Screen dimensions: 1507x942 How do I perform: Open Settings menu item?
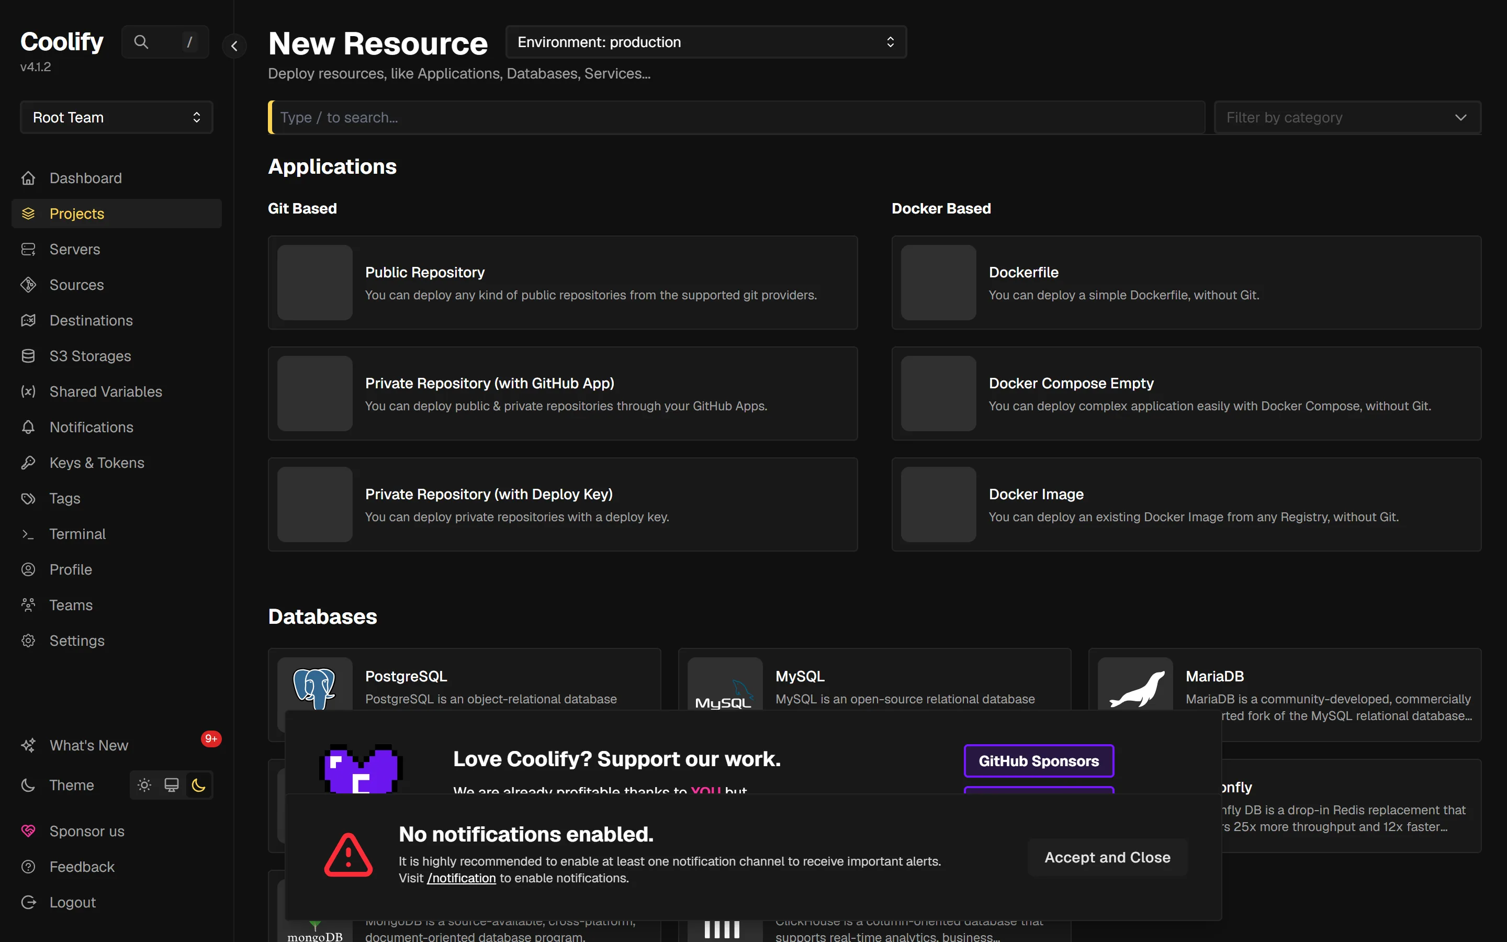tap(117, 641)
